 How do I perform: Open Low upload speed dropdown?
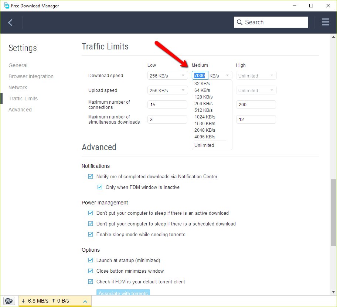pos(167,90)
